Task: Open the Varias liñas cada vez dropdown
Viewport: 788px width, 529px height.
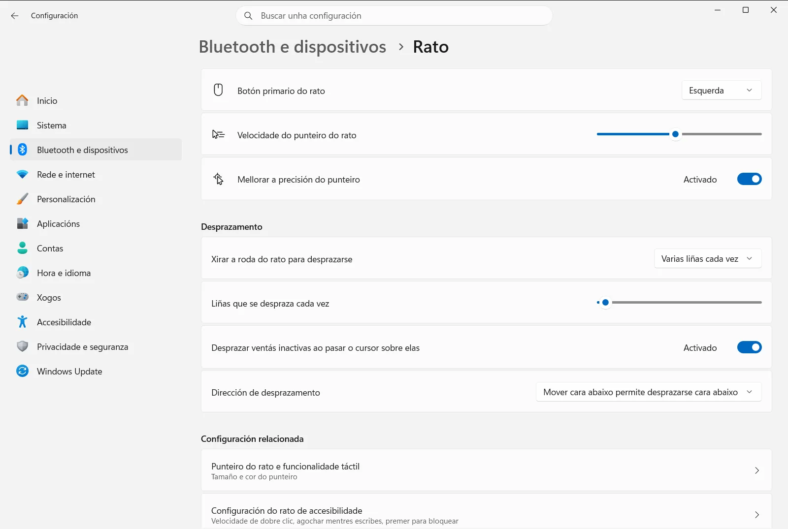Action: tap(708, 259)
